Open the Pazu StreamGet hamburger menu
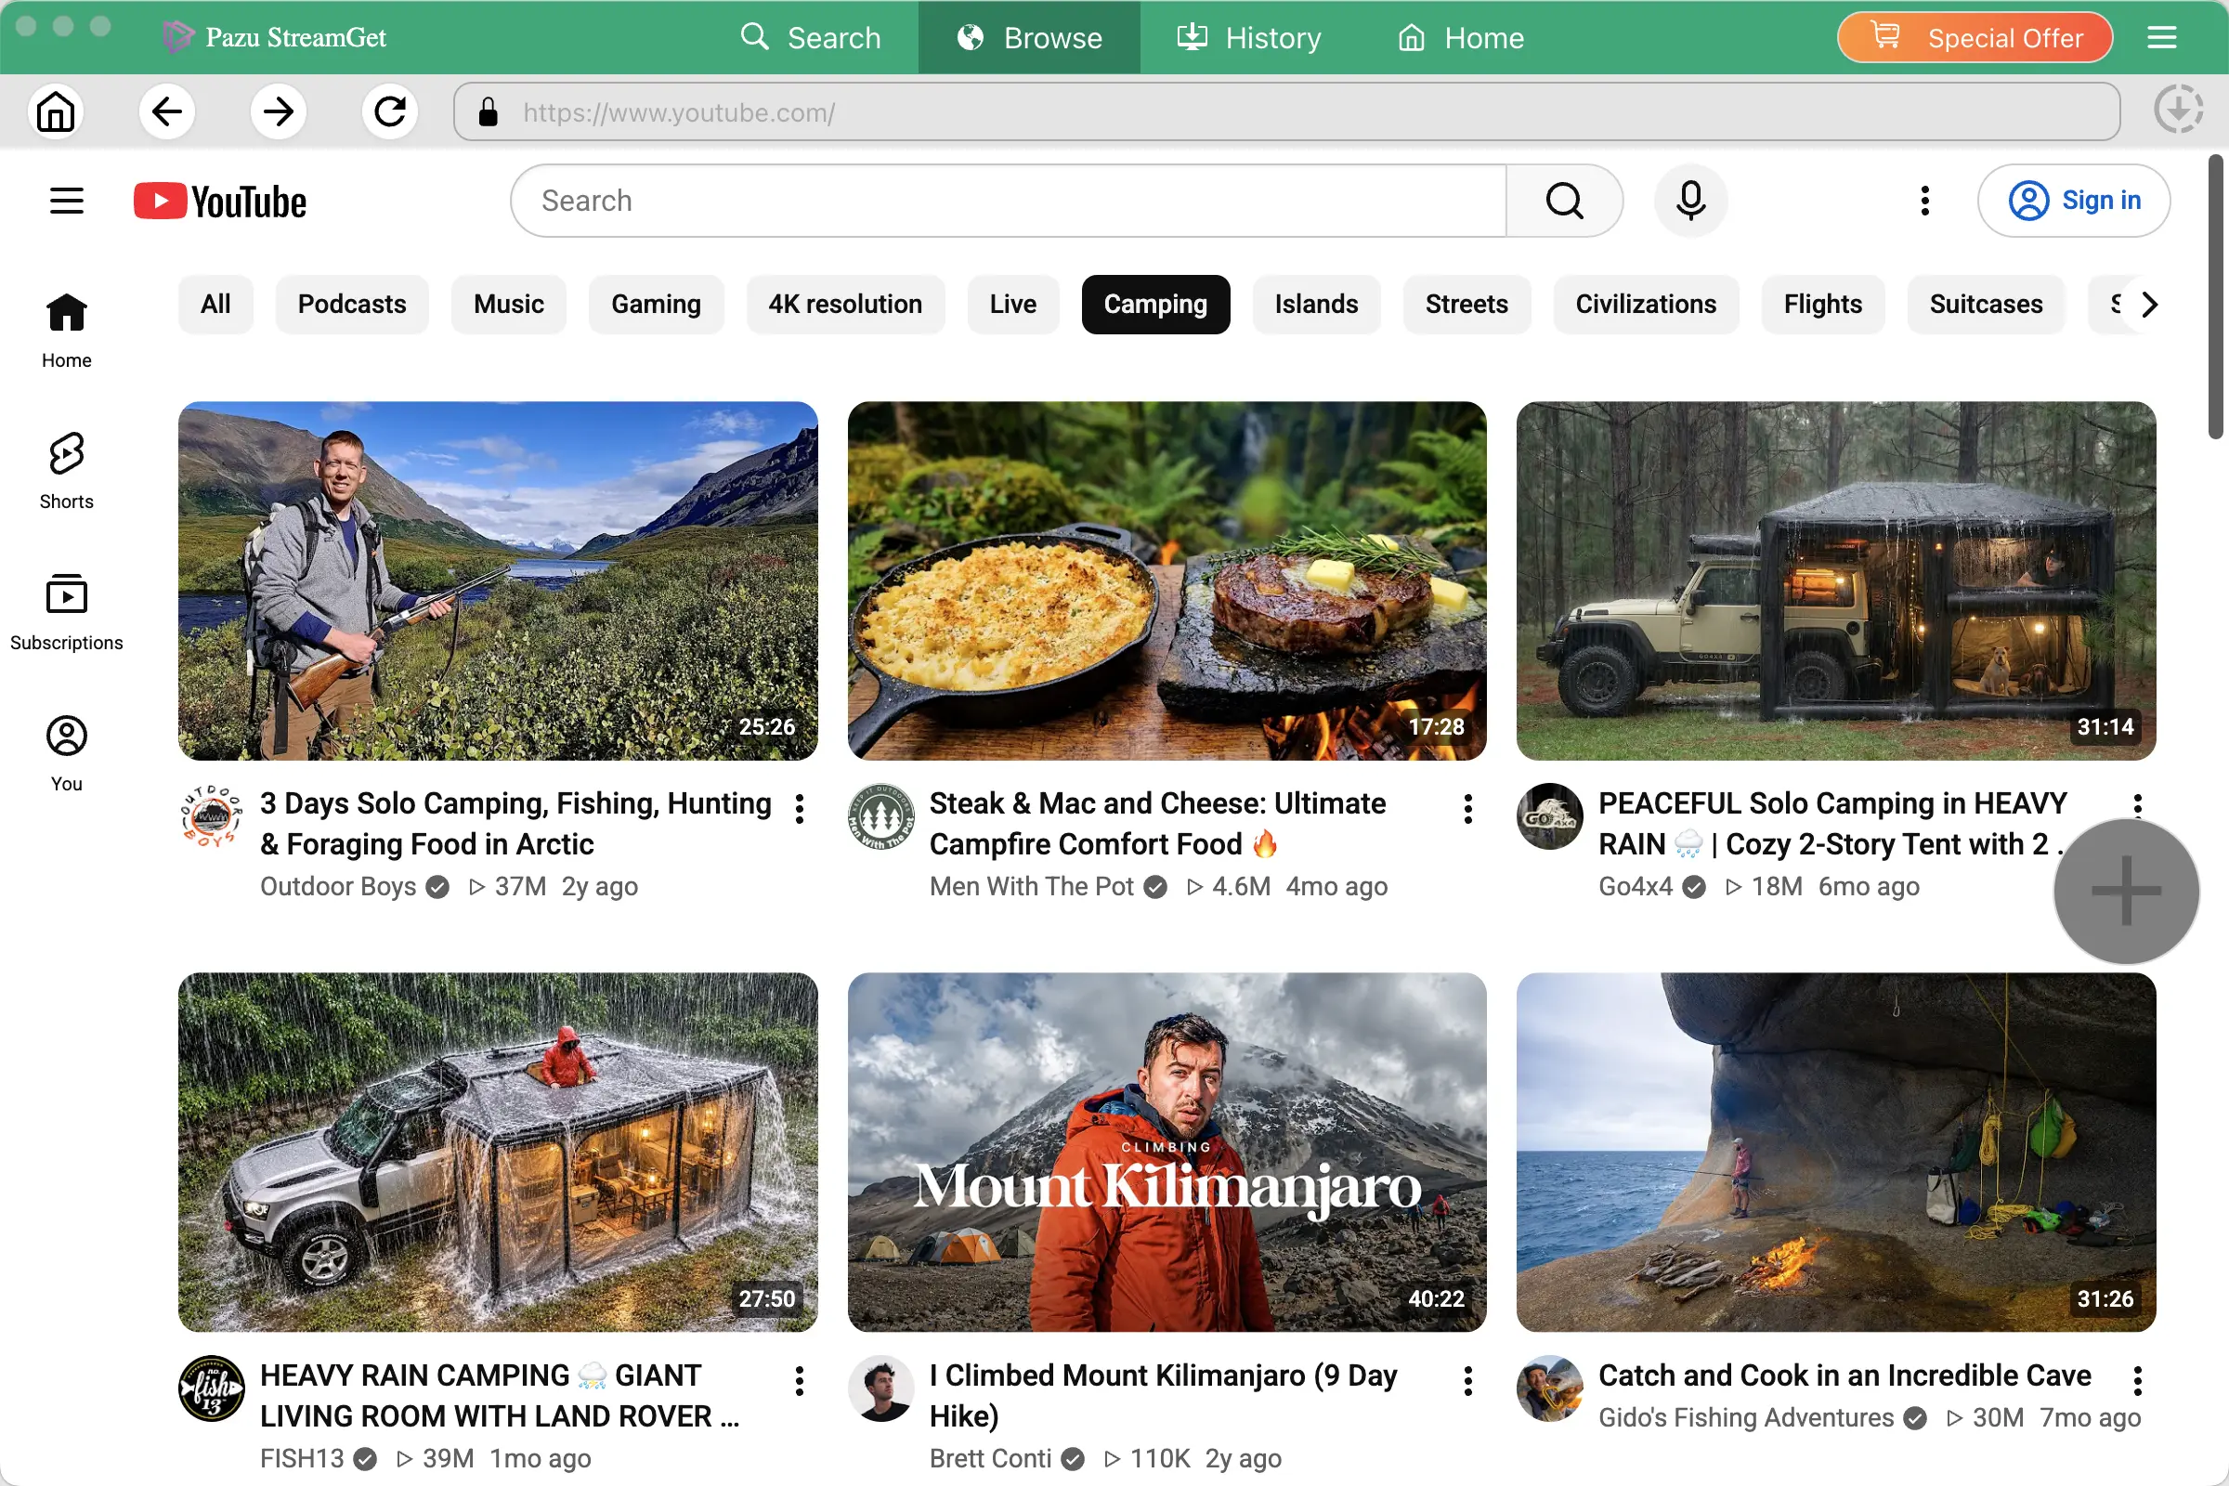This screenshot has height=1486, width=2229. 2161,37
